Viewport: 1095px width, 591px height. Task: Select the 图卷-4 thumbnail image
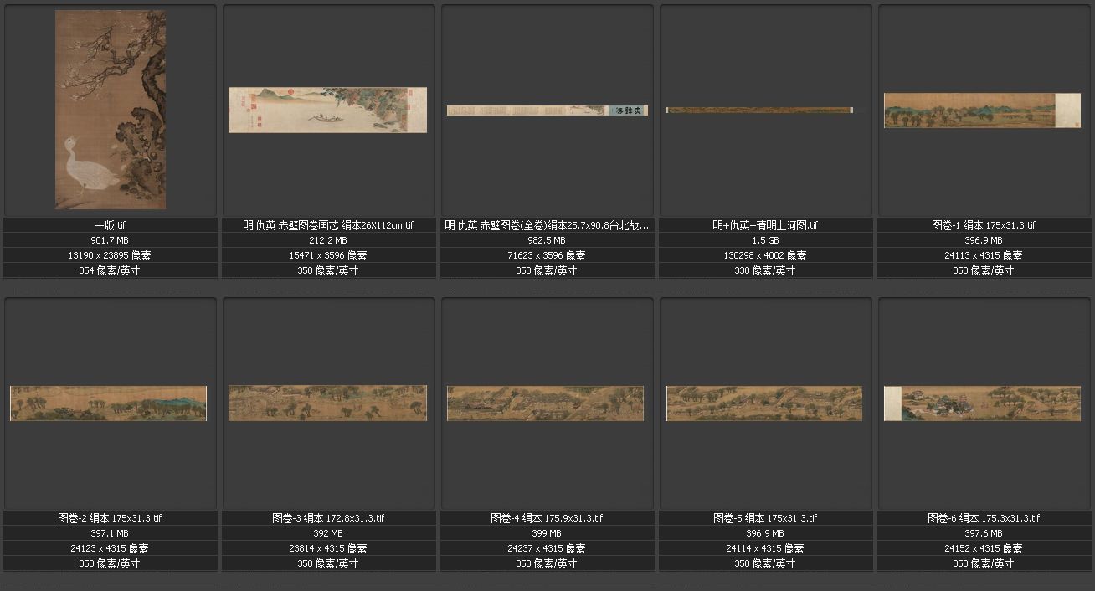coord(546,403)
